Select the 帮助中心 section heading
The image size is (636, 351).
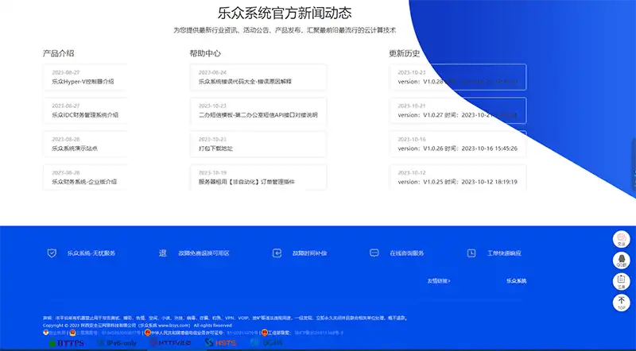click(205, 54)
